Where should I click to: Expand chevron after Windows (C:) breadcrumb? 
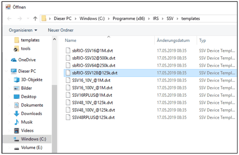pos(109,19)
